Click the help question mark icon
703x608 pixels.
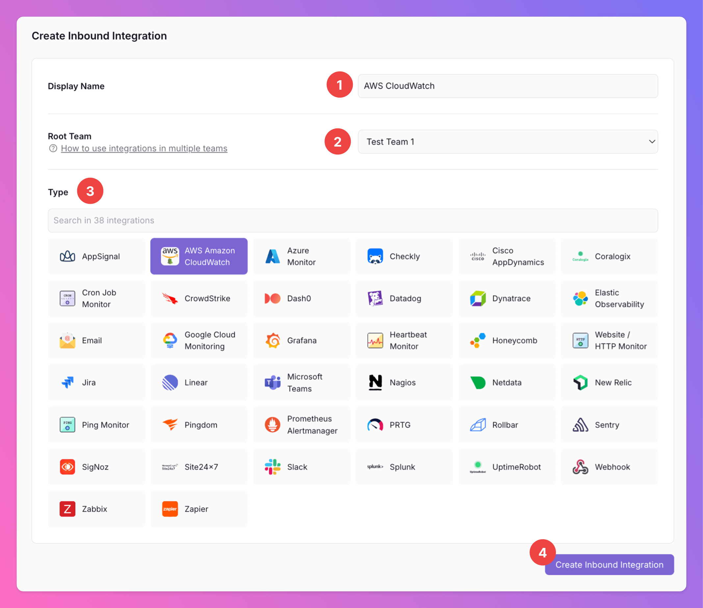[x=53, y=149]
